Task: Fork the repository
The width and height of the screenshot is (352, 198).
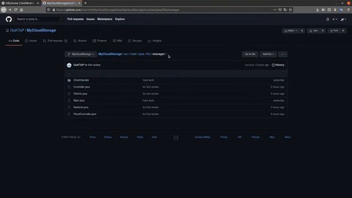Action: (x=334, y=31)
